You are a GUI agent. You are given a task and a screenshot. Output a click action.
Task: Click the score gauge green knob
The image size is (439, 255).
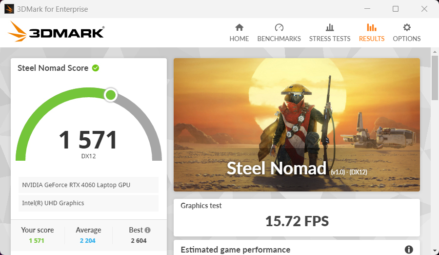[111, 95]
